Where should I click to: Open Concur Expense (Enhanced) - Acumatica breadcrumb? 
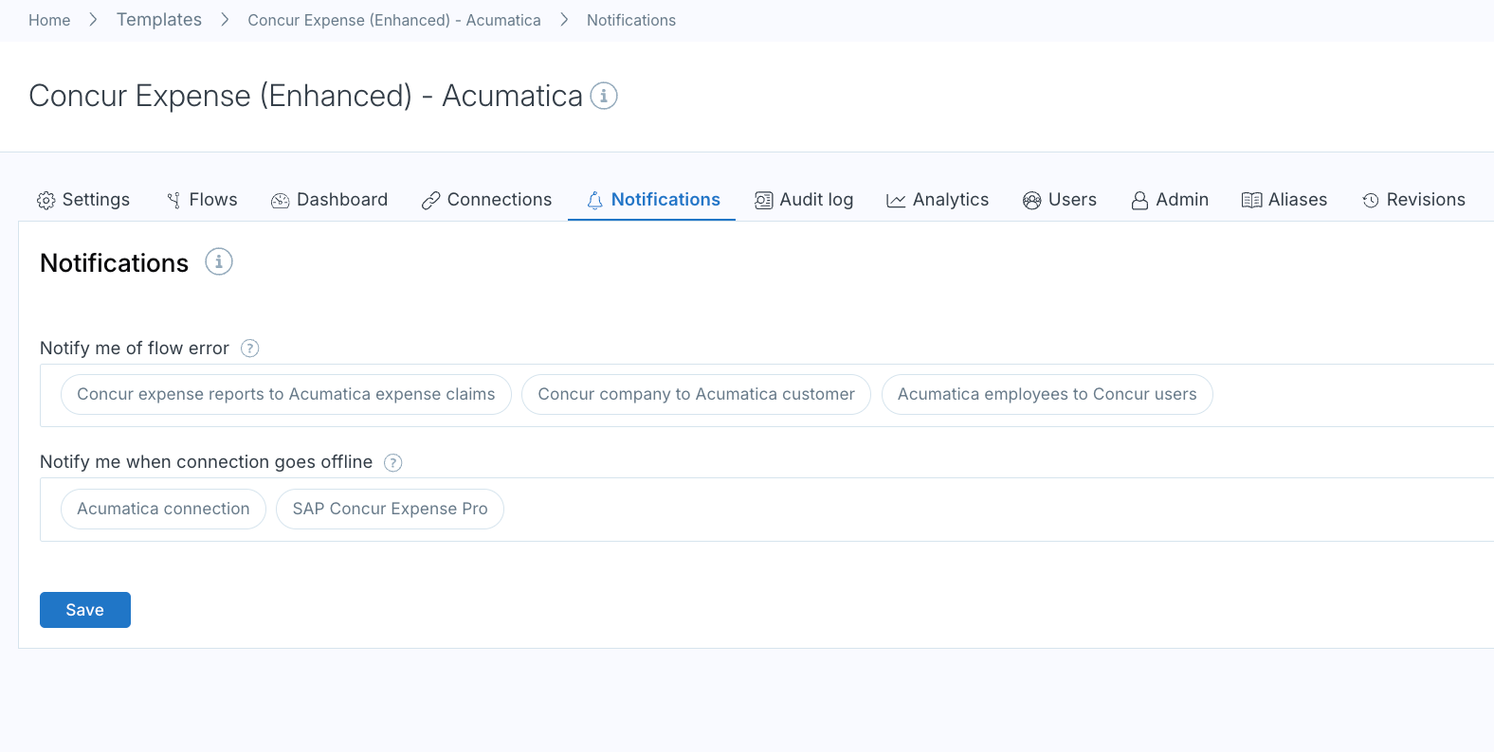[394, 20]
